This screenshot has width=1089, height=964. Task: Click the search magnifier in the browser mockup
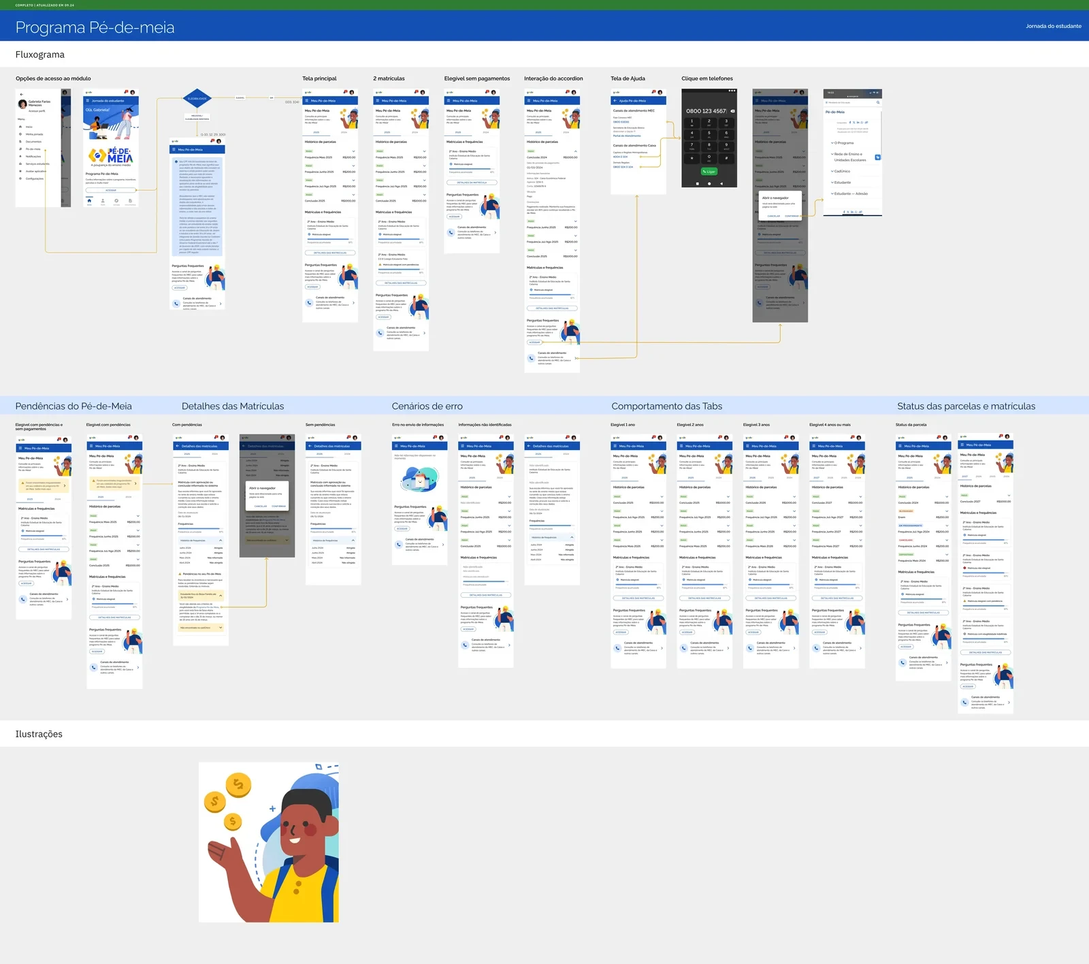point(878,103)
